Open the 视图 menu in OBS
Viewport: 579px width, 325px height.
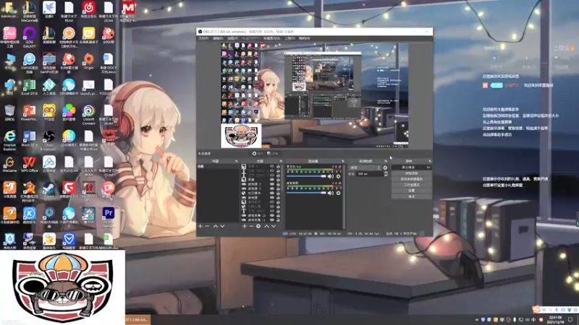(x=232, y=38)
